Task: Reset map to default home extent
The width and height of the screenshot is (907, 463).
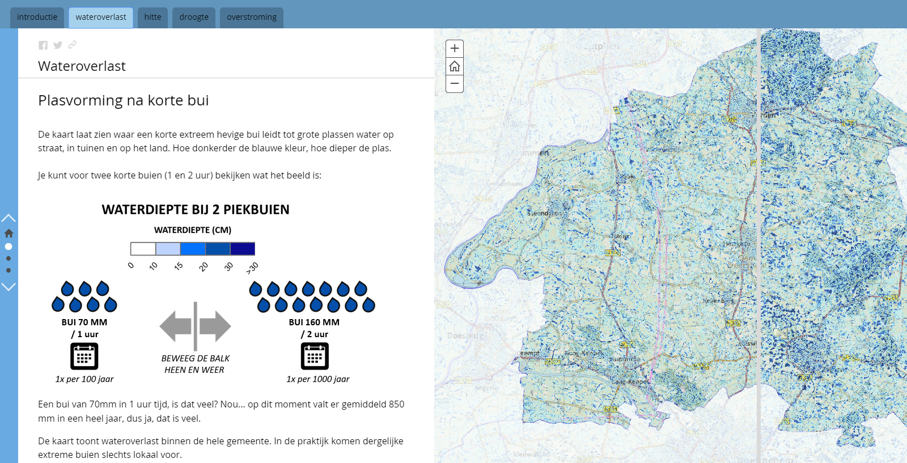Action: [x=455, y=66]
